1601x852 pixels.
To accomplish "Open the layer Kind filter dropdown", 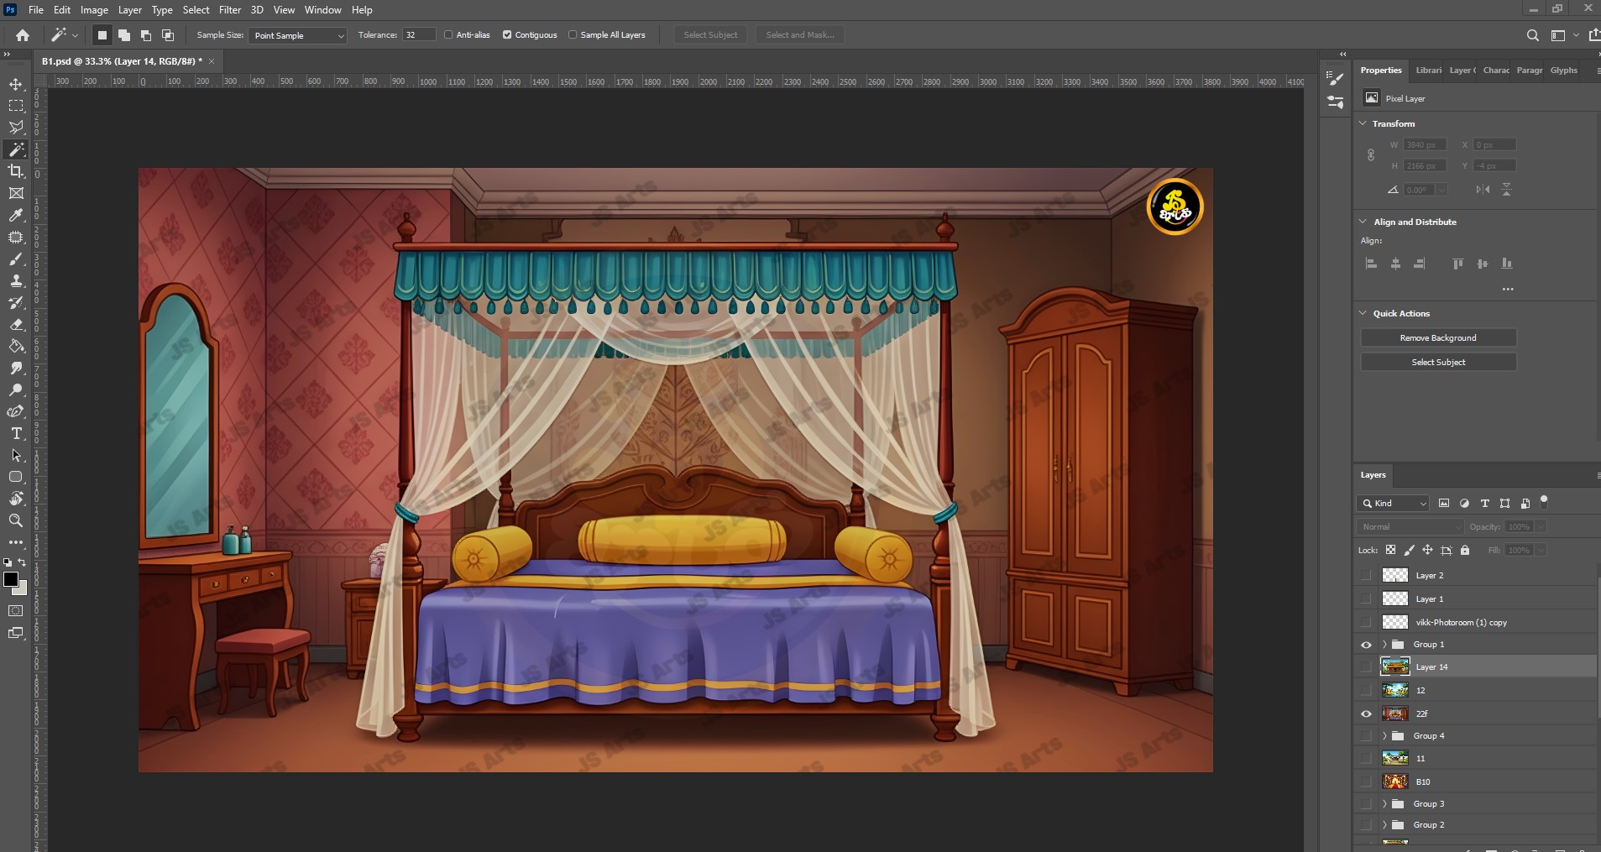I will point(1393,504).
